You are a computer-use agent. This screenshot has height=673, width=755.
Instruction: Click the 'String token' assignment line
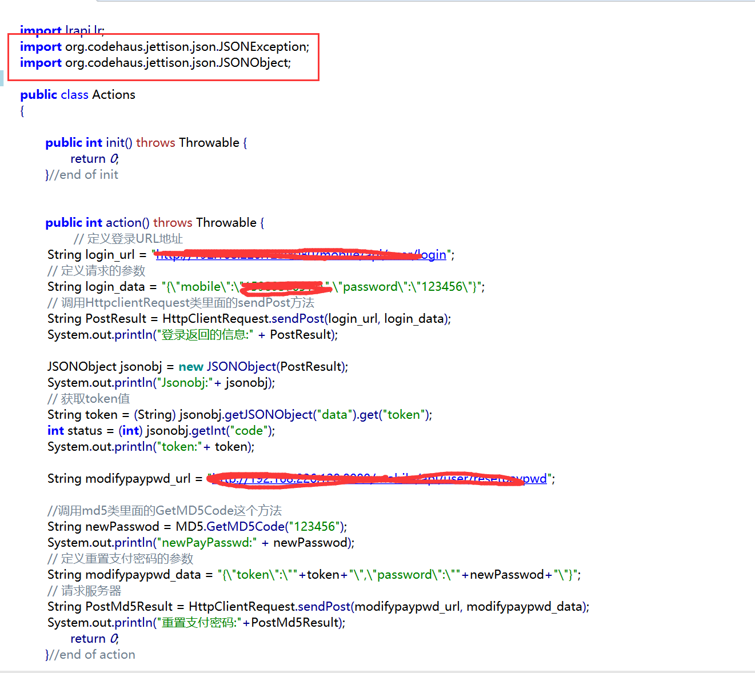tap(239, 415)
